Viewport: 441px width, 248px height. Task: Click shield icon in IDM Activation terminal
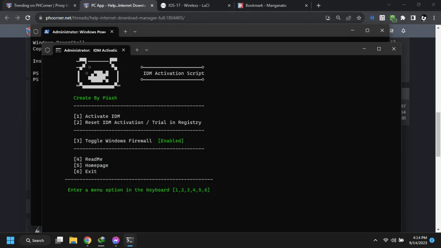coord(47,50)
